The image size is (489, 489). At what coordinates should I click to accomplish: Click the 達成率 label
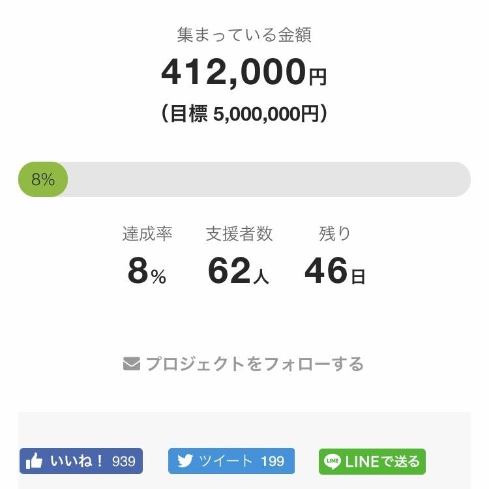tap(147, 234)
